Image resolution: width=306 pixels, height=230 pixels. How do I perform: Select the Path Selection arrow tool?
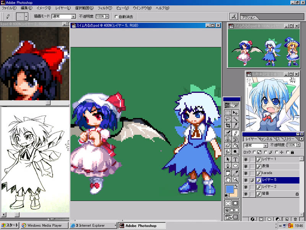point(228,159)
